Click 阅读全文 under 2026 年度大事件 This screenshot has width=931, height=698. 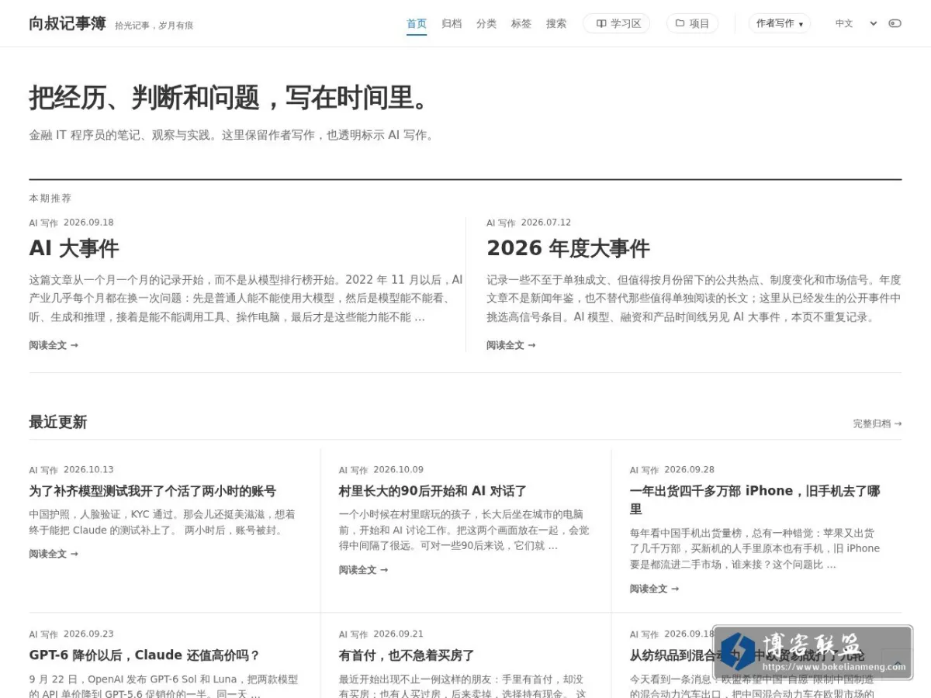coord(511,345)
